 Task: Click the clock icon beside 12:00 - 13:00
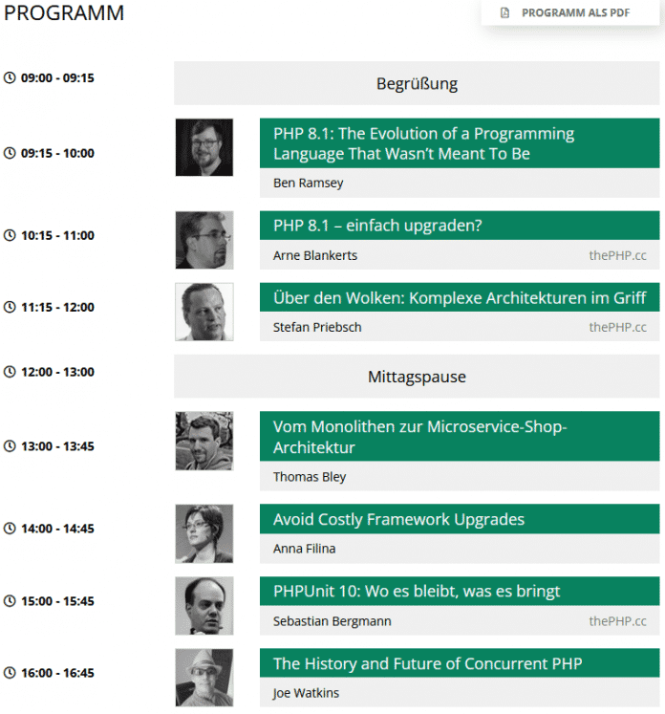(x=11, y=372)
